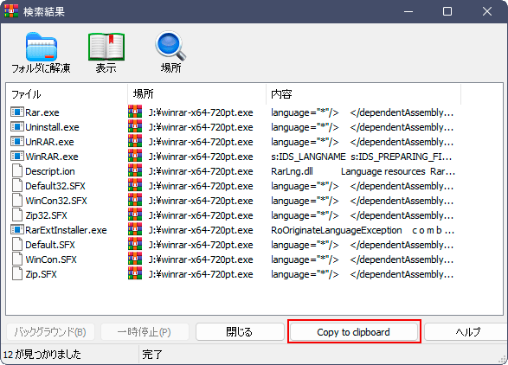Click the WinCon32.SFX document icon
The height and width of the screenshot is (365, 508).
(17, 200)
